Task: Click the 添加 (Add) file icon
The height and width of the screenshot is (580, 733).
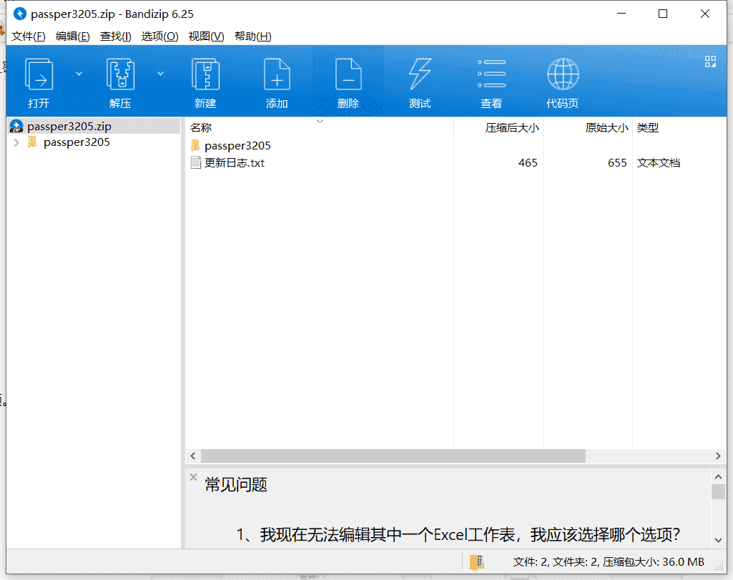Action: click(x=277, y=74)
